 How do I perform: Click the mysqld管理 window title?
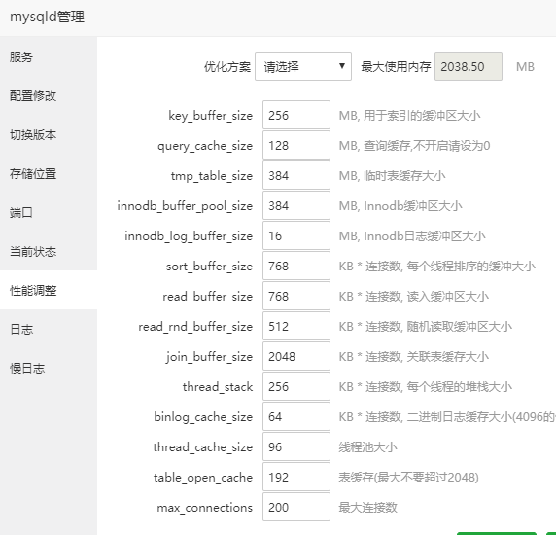point(48,17)
